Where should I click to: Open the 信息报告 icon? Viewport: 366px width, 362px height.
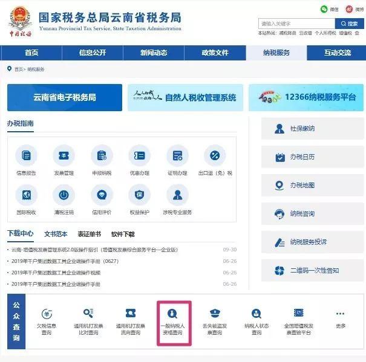[26, 155]
